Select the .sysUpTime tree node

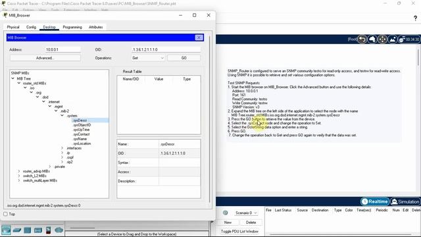tap(82, 130)
